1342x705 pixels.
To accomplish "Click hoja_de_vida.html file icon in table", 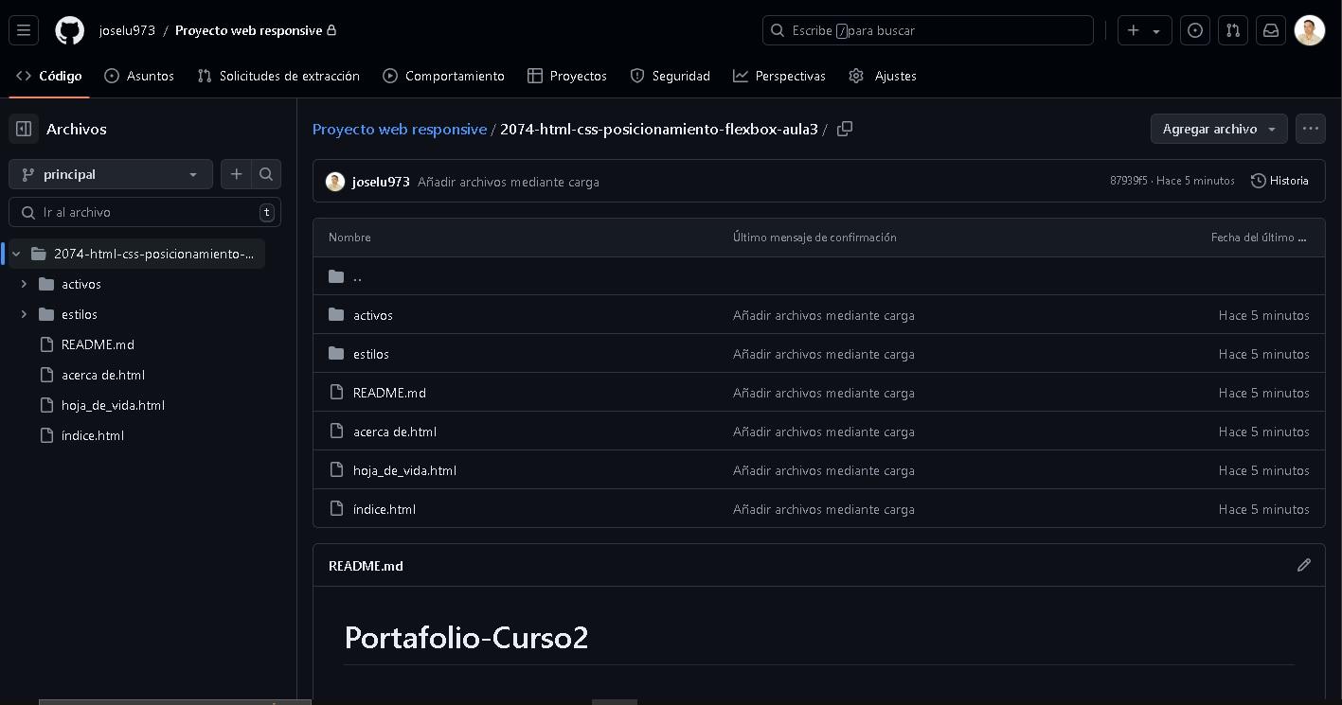I will pos(336,469).
